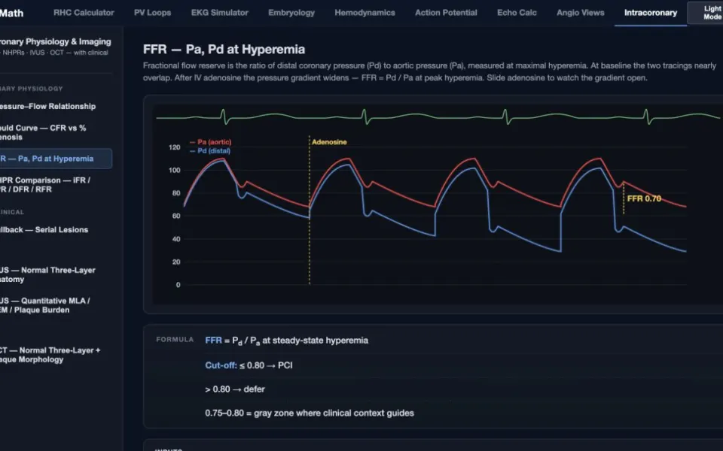Open Gould Curve — CFR vs % Stenosis

click(43, 132)
